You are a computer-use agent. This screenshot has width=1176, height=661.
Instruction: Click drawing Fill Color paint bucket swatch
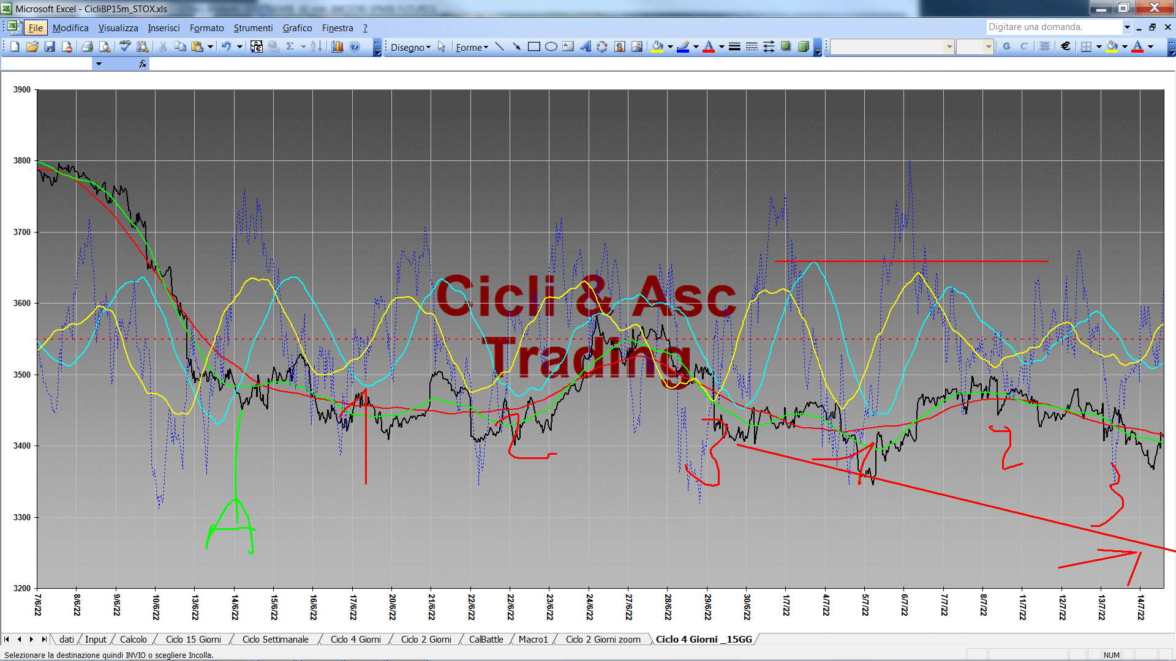[x=658, y=47]
